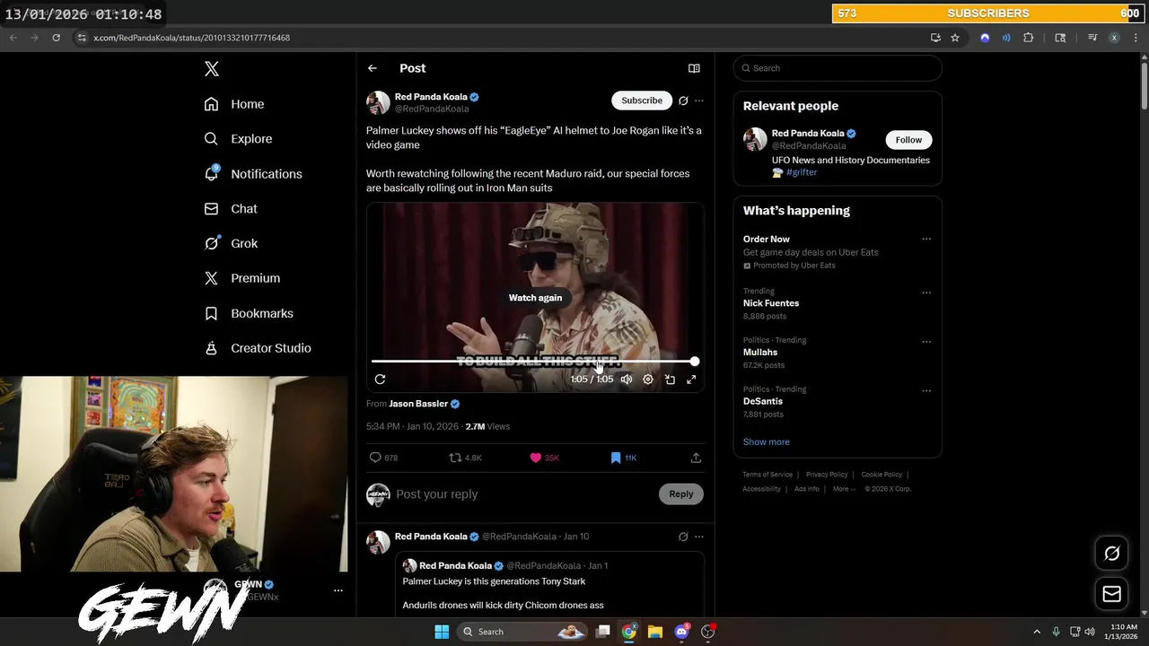Click the X logo in sidebar

211,69
